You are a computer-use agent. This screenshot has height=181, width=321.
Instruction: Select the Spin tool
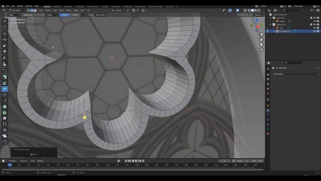[x=5, y=113]
